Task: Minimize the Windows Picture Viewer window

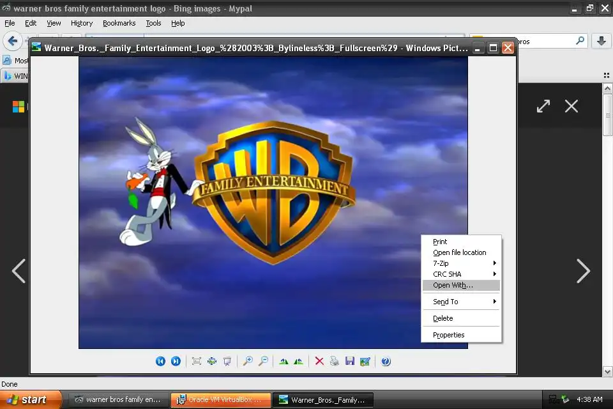Action: (x=478, y=48)
